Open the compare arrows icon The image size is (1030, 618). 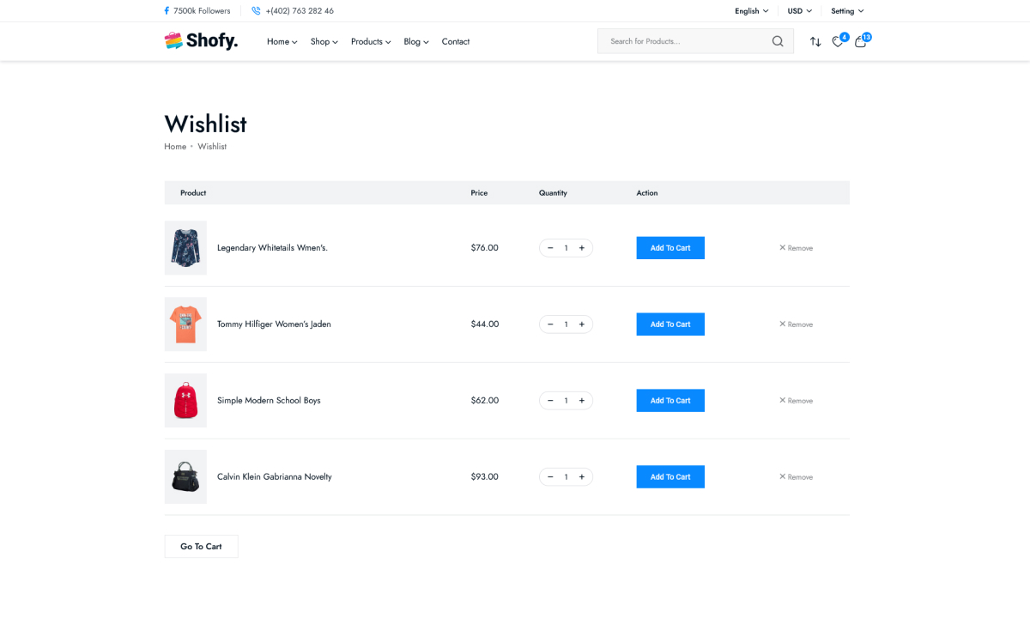click(815, 41)
